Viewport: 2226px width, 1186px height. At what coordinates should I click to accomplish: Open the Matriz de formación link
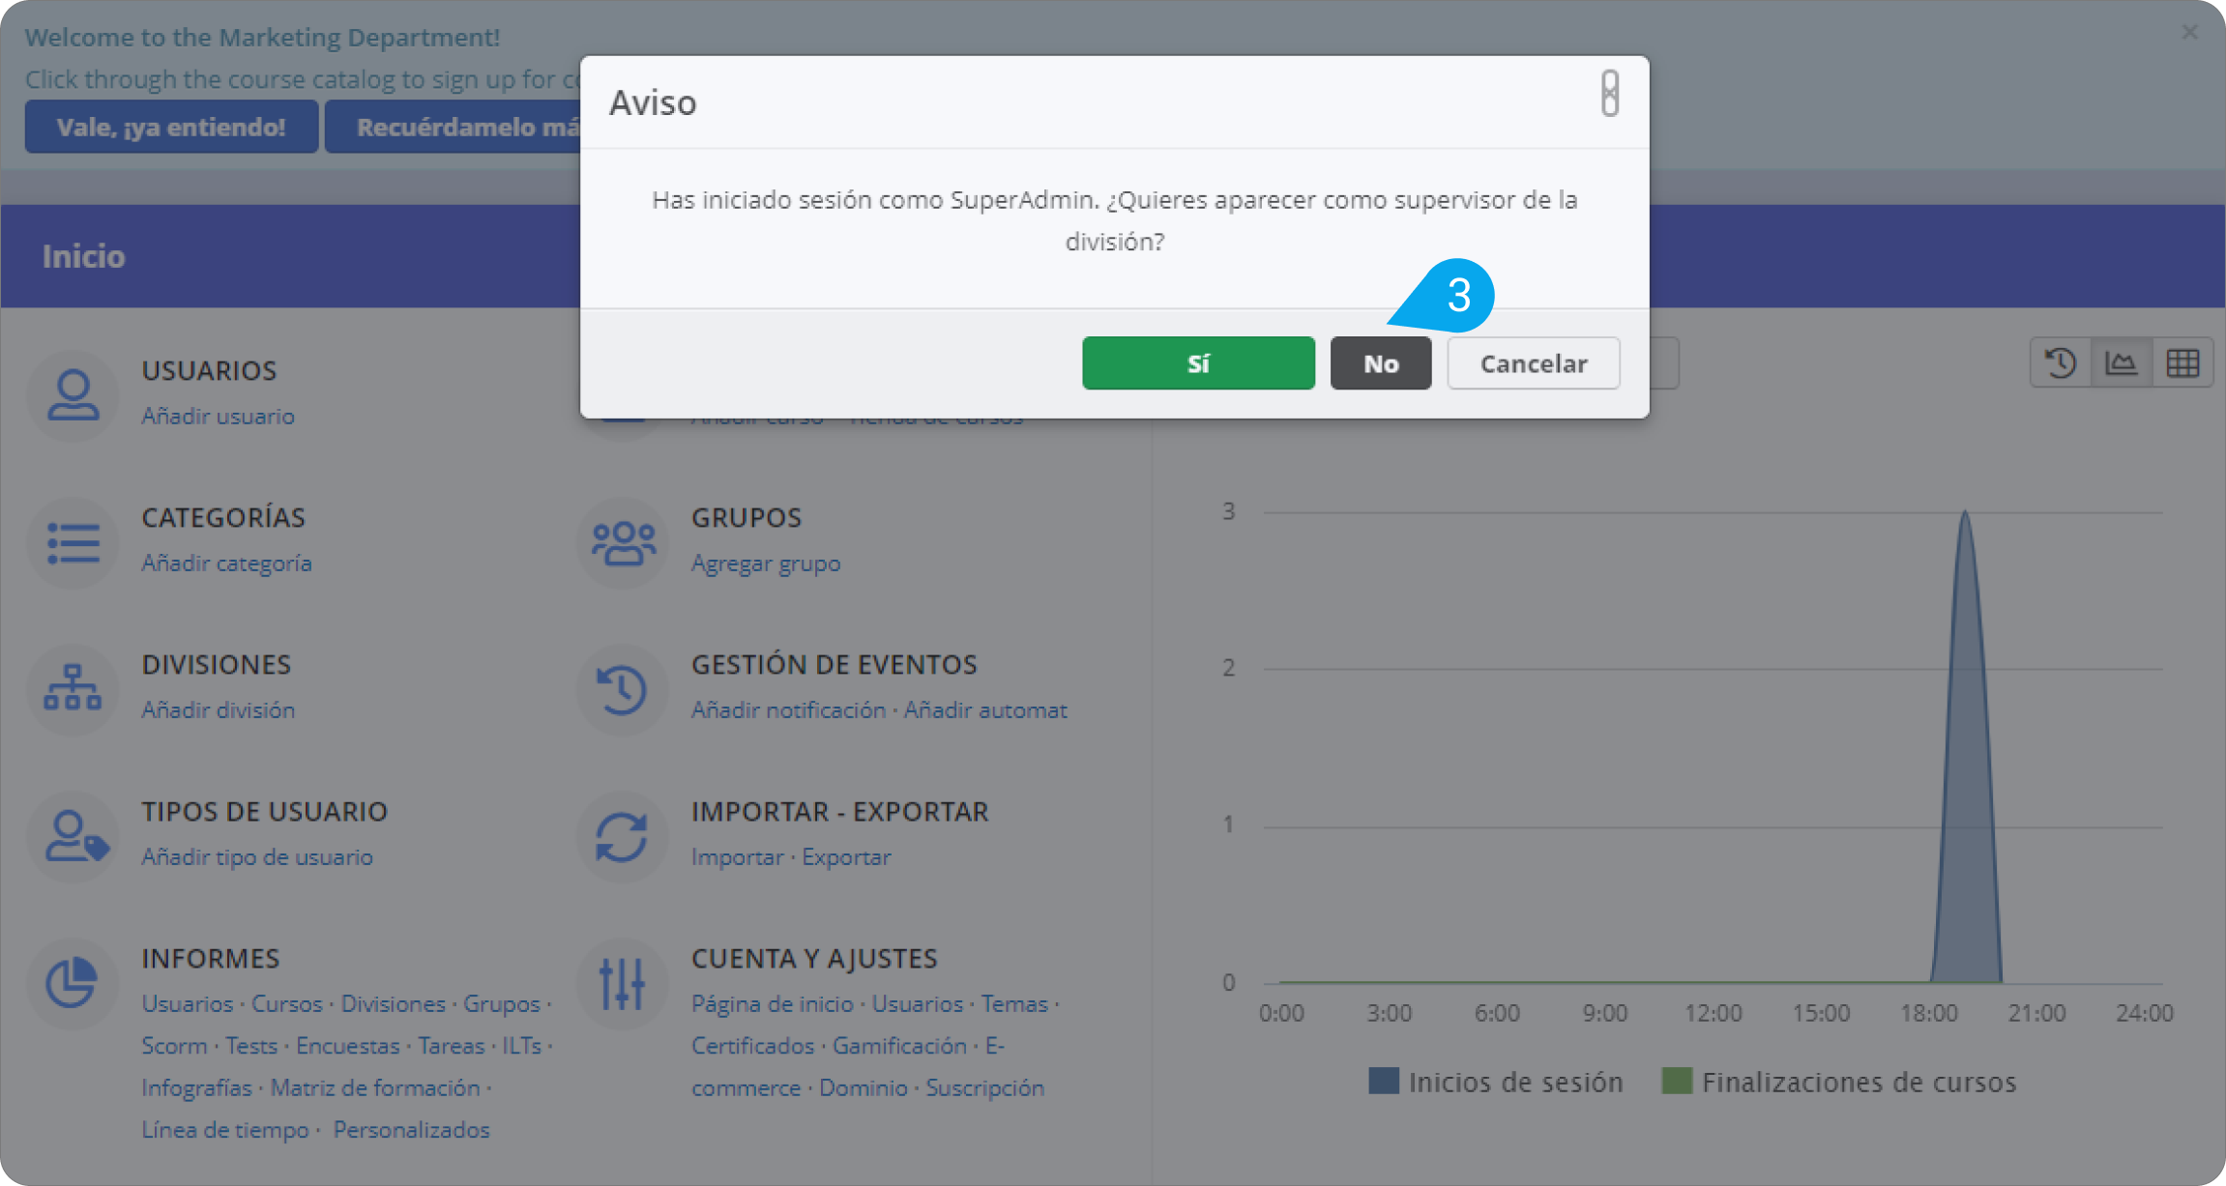(x=375, y=1087)
